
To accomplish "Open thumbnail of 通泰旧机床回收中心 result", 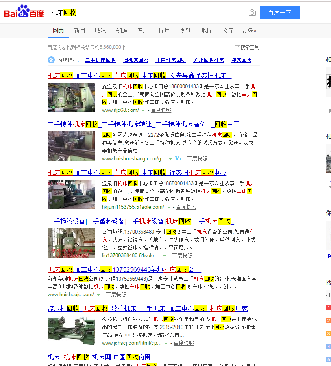I will pyautogui.click(x=71, y=195).
